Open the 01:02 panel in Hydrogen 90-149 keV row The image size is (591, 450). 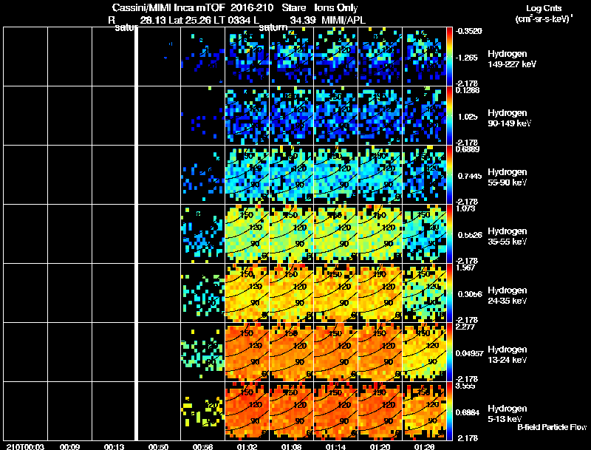coord(247,116)
